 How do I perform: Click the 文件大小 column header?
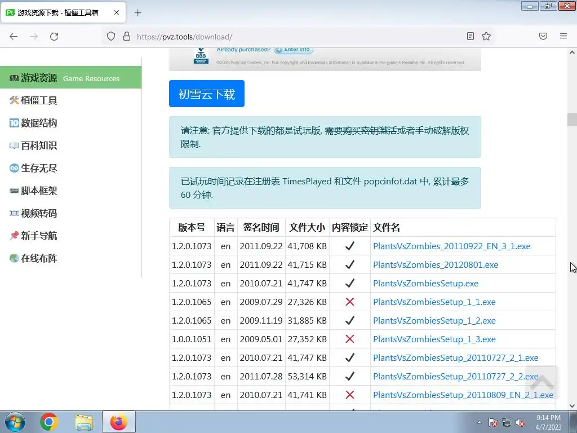pos(307,227)
